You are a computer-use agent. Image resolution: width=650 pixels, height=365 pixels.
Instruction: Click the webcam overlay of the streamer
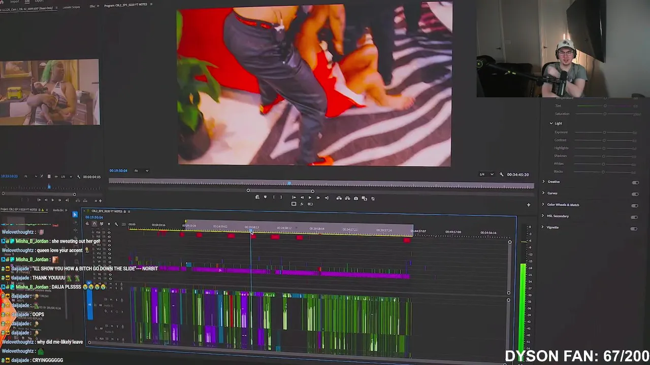click(x=563, y=49)
